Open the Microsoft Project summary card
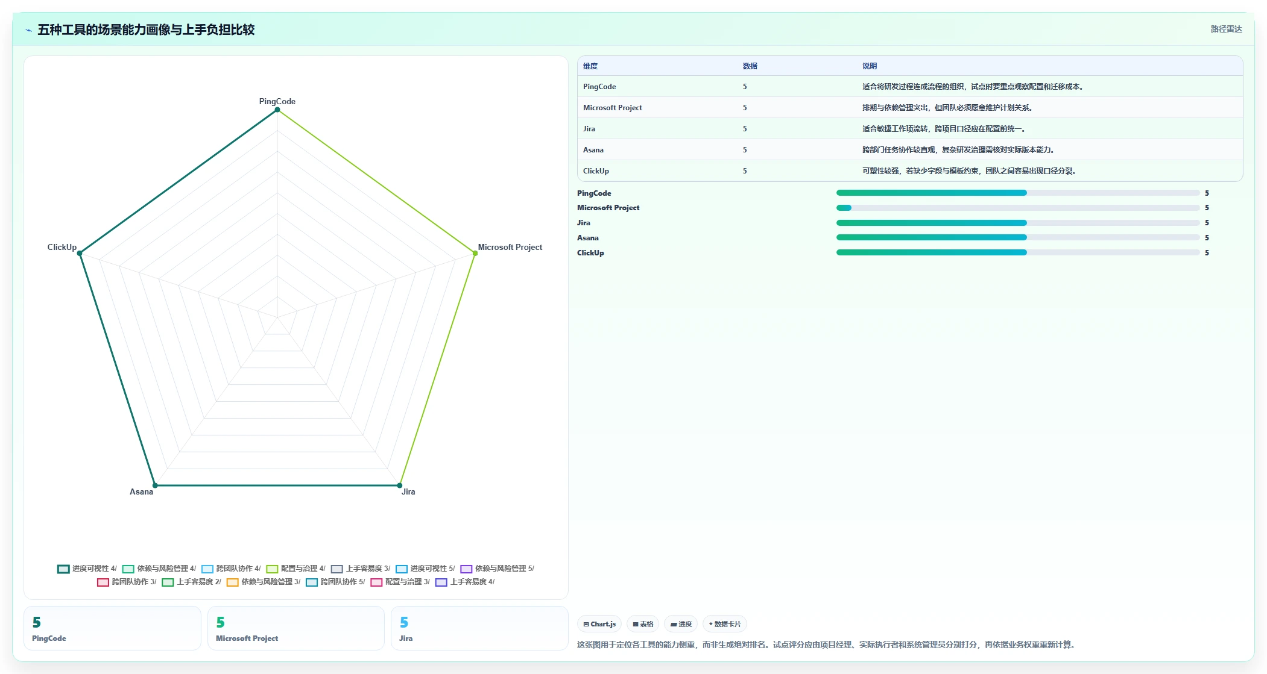1267x674 pixels. (296, 628)
